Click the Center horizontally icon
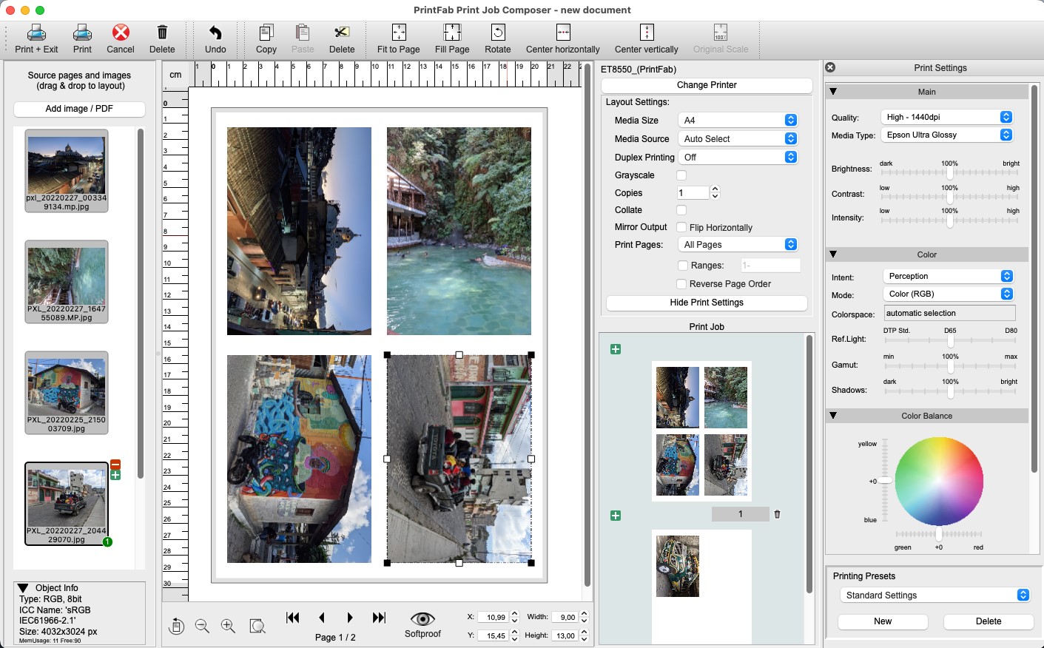 click(562, 34)
